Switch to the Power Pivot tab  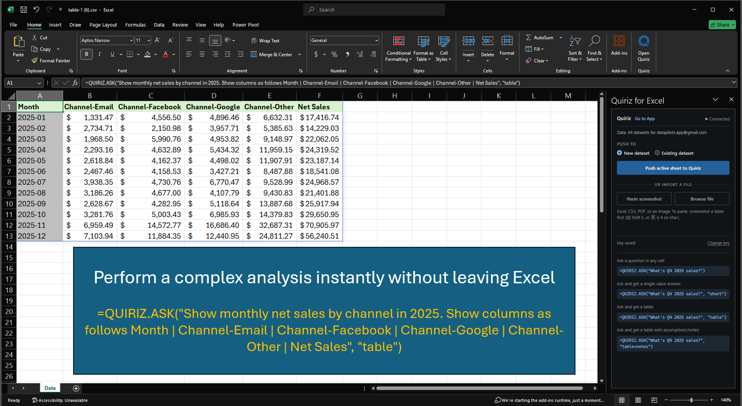[246, 25]
